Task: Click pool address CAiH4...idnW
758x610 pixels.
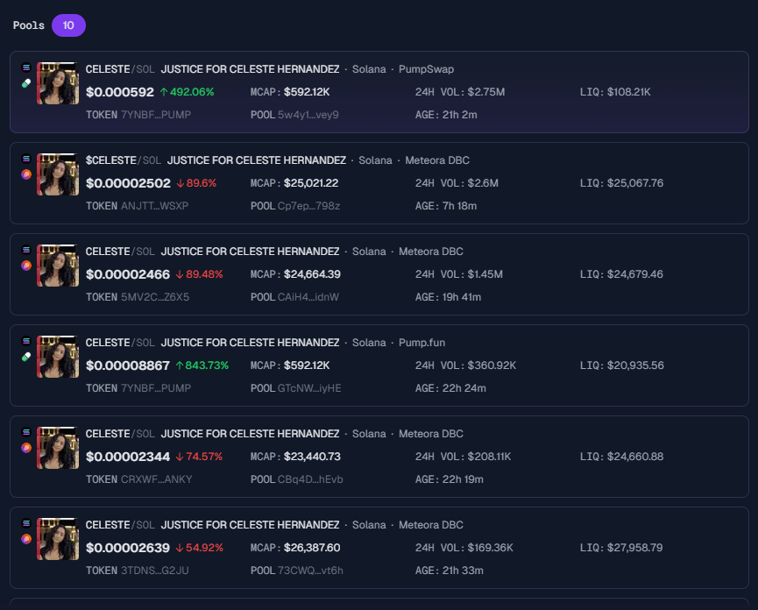Action: pyautogui.click(x=308, y=297)
